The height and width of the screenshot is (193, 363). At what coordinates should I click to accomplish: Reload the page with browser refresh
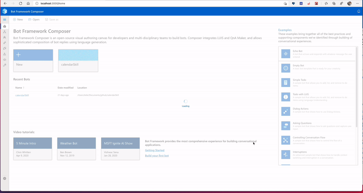[21, 3]
